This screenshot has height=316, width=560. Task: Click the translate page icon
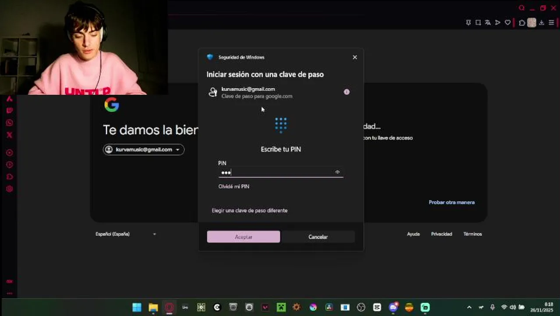click(x=488, y=23)
